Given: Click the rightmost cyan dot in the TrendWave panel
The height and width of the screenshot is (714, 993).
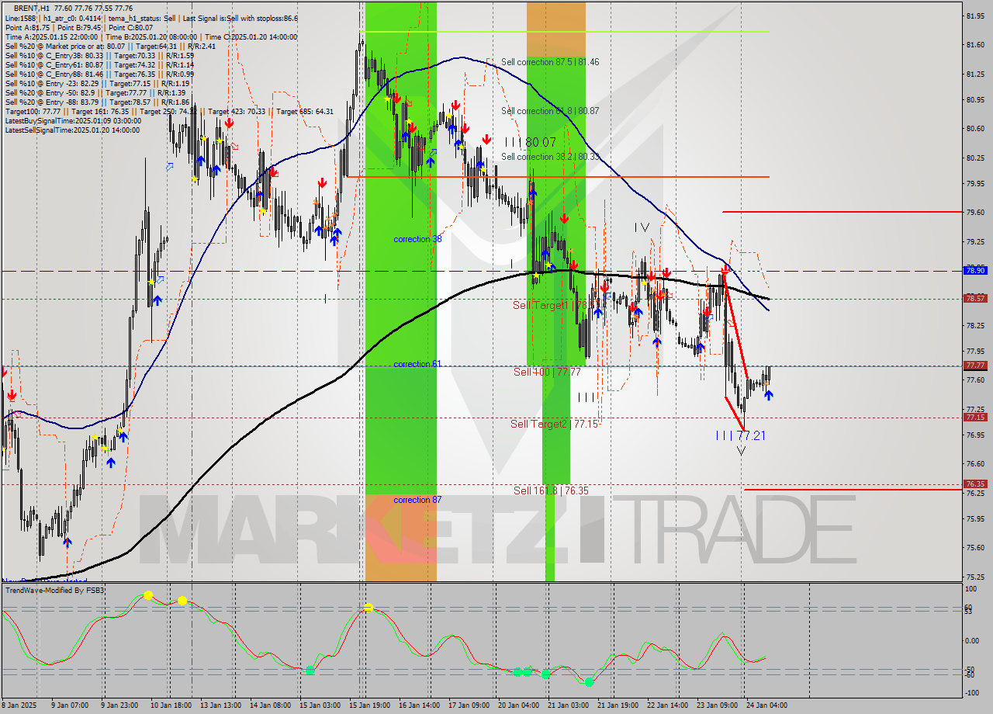Looking at the screenshot, I should (589, 682).
